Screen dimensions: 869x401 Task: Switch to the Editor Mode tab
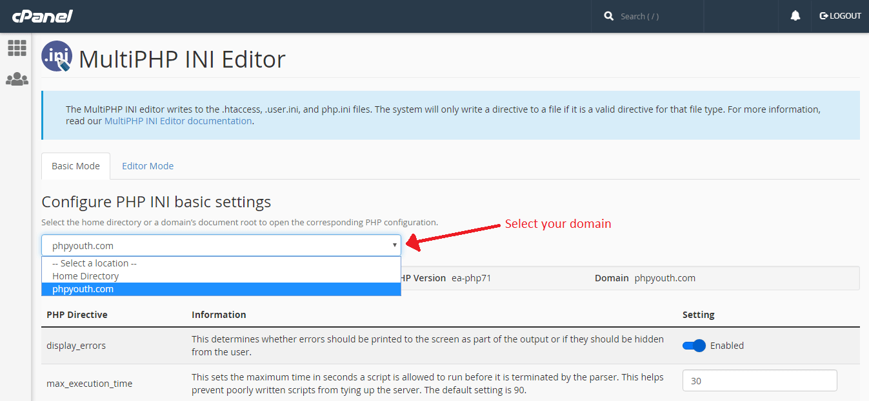[148, 166]
